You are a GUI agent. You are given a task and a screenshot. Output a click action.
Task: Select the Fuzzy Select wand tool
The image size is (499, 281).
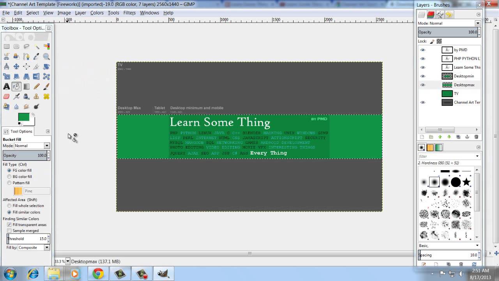pyautogui.click(x=37, y=46)
